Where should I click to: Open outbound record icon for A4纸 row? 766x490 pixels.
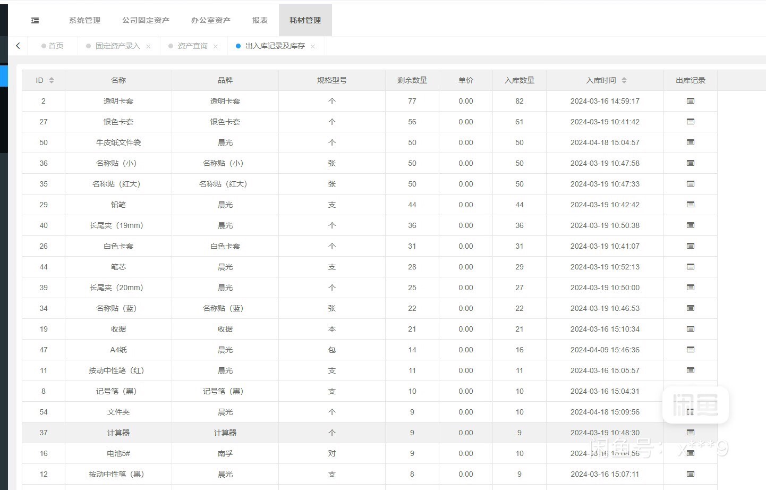[x=690, y=350]
